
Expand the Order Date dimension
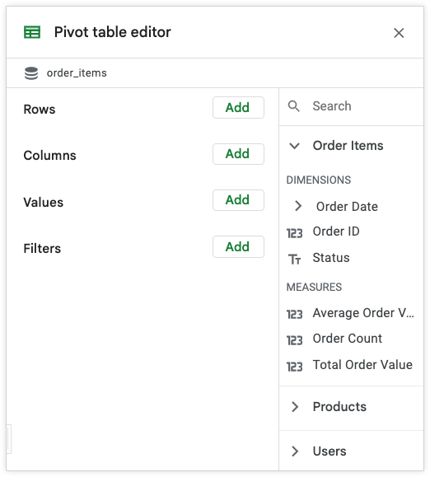pos(298,206)
